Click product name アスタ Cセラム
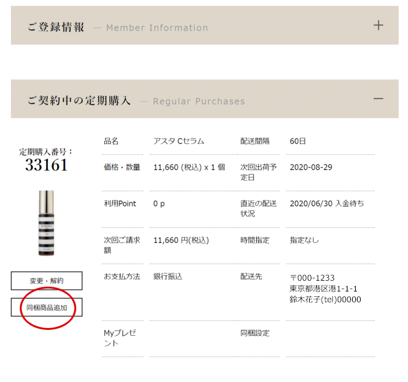 tap(179, 141)
